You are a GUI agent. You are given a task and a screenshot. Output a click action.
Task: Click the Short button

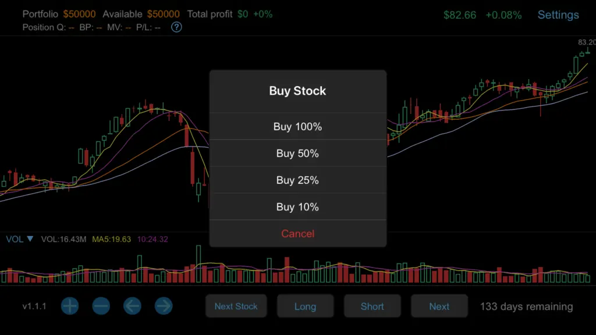pos(372,306)
